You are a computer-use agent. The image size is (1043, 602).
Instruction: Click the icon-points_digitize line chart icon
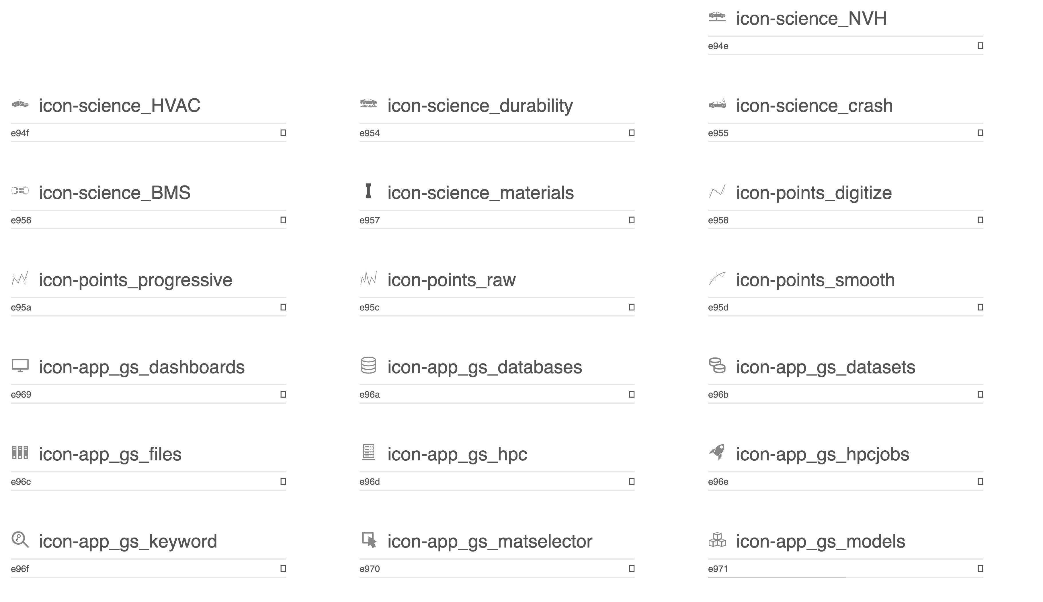(717, 191)
